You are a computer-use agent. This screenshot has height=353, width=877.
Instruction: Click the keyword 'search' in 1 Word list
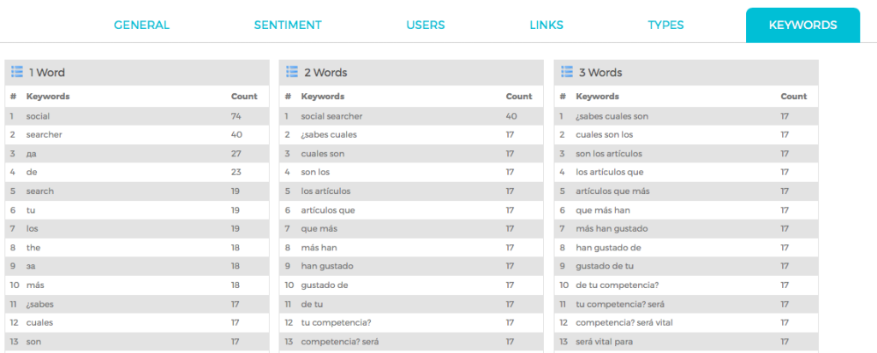click(40, 191)
